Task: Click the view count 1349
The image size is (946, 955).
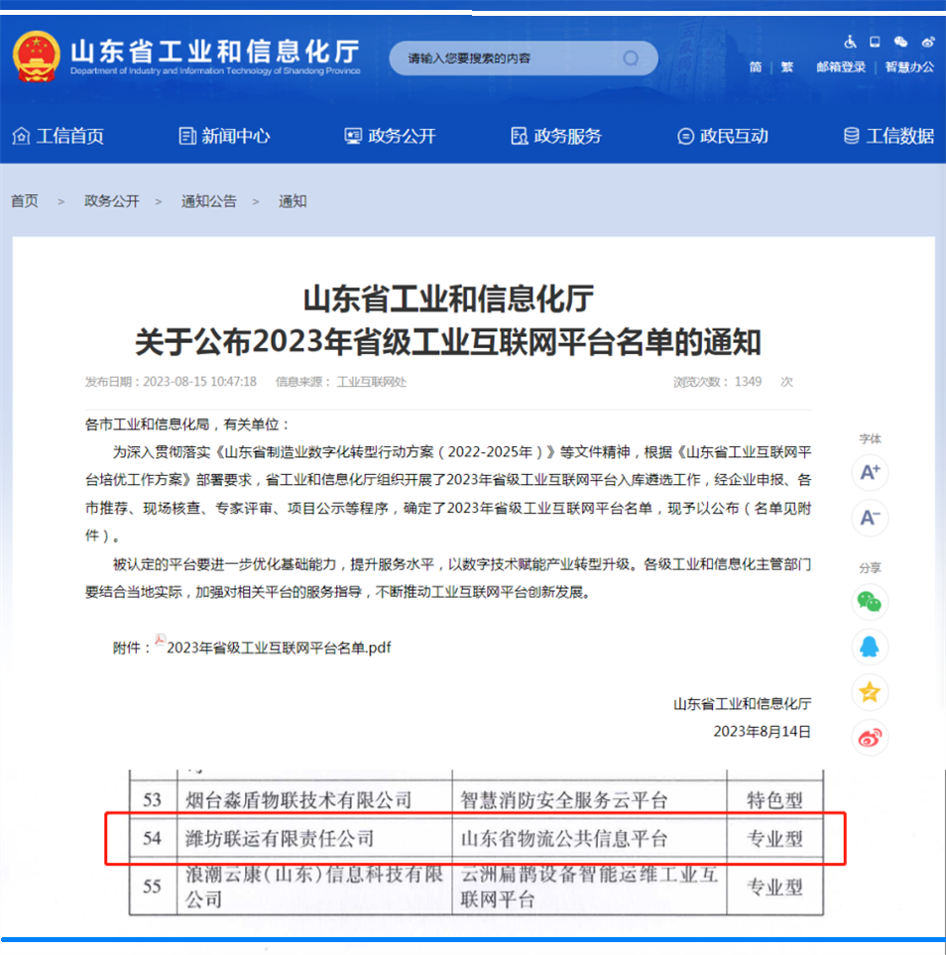Action: pyautogui.click(x=748, y=382)
